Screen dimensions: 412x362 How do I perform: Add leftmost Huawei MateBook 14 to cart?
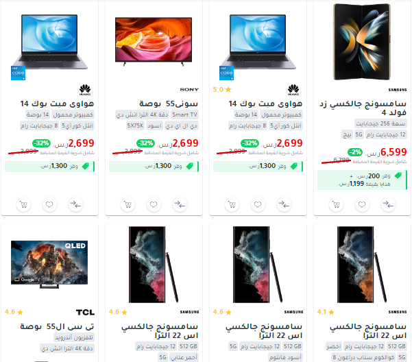23,204
